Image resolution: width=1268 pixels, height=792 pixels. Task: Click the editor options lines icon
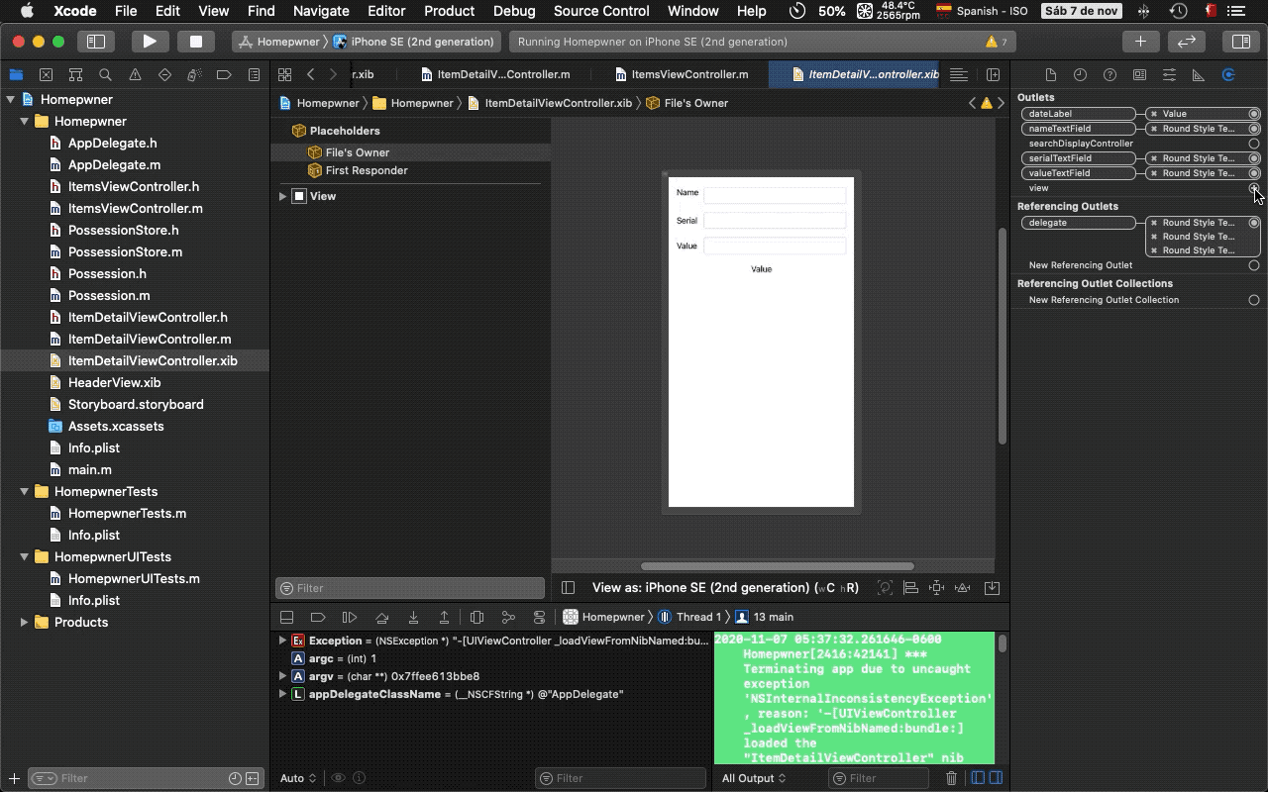[x=958, y=74]
